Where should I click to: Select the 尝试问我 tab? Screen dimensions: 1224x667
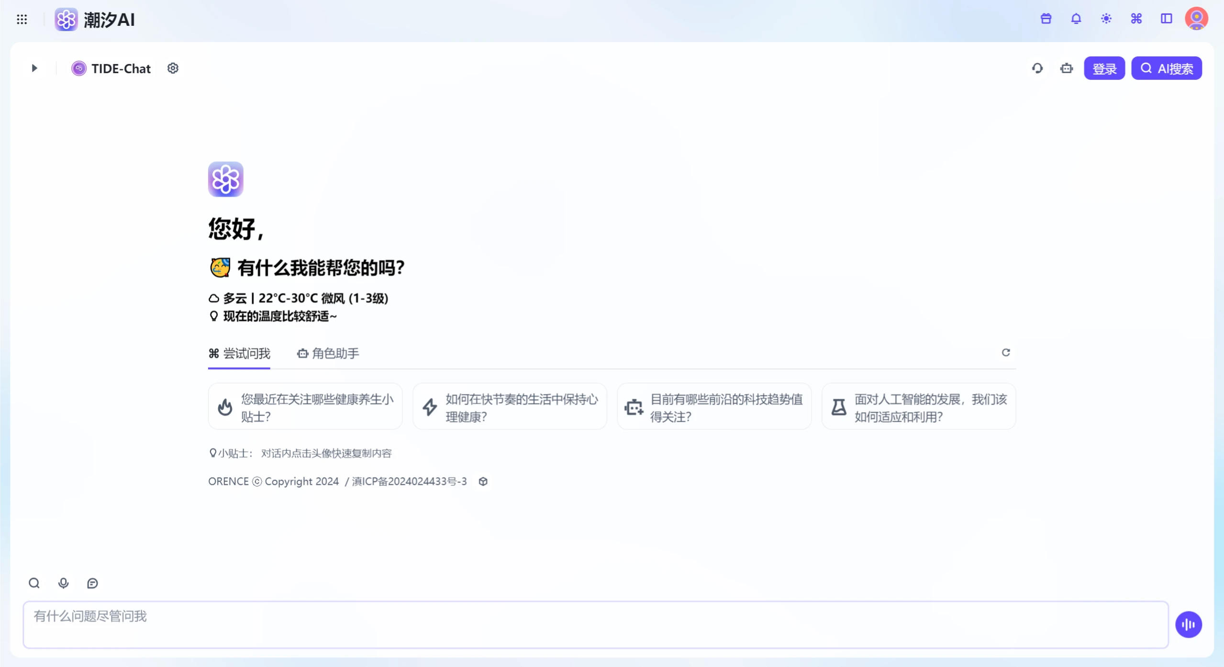239,354
